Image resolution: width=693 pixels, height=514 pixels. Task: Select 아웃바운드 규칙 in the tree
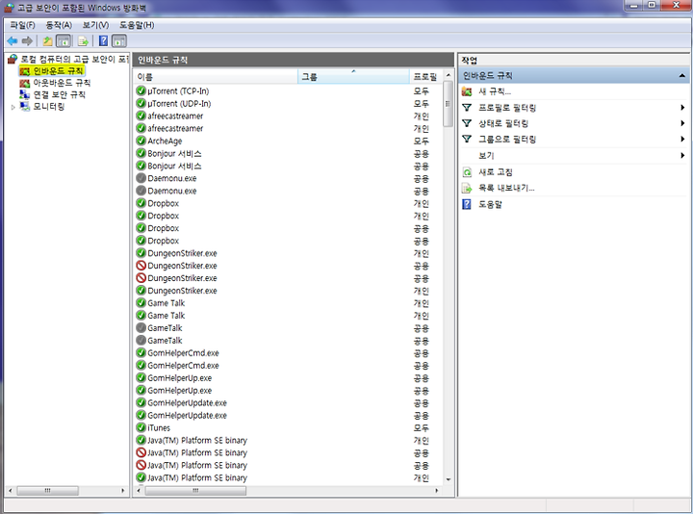(62, 83)
